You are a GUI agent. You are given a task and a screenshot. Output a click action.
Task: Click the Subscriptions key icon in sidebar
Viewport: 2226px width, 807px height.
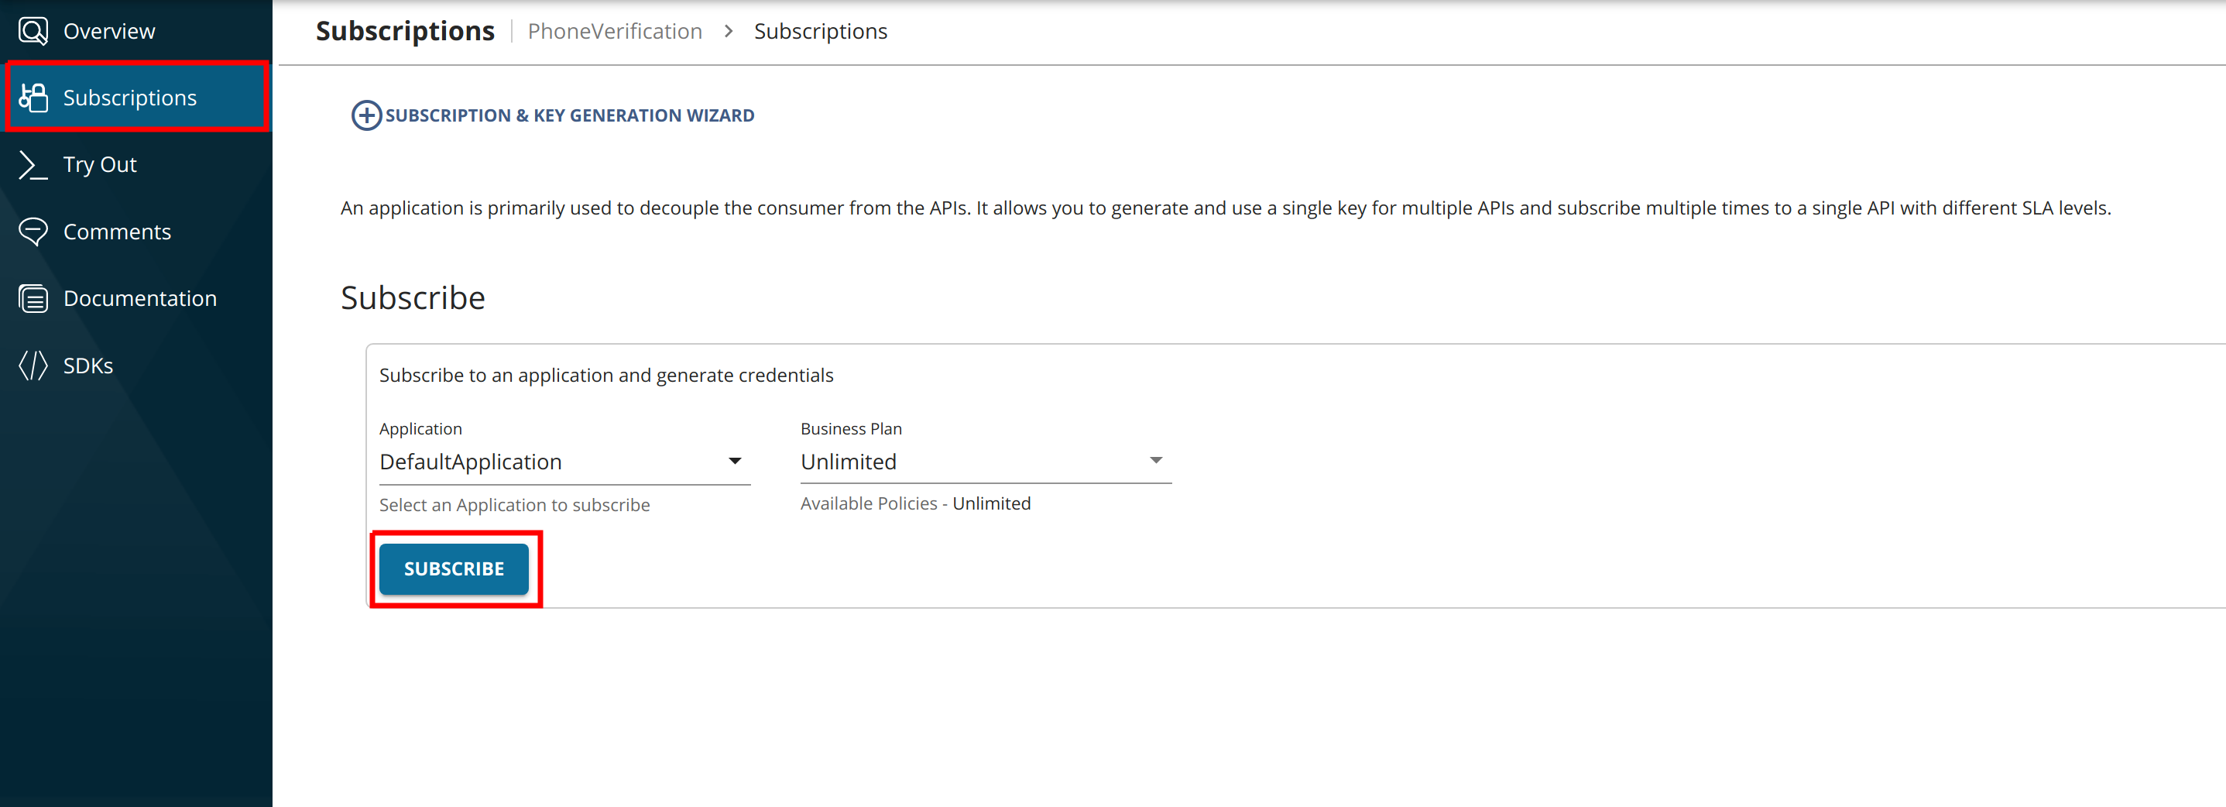pos(33,96)
